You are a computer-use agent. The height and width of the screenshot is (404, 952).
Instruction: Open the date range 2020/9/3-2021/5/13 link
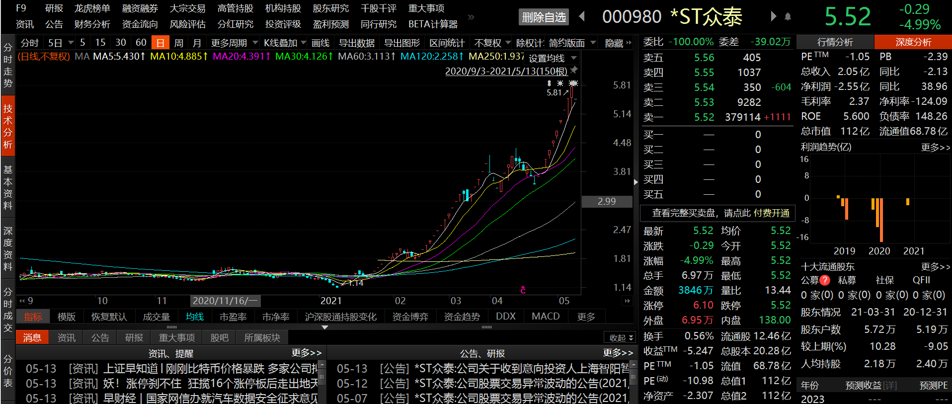tap(506, 71)
